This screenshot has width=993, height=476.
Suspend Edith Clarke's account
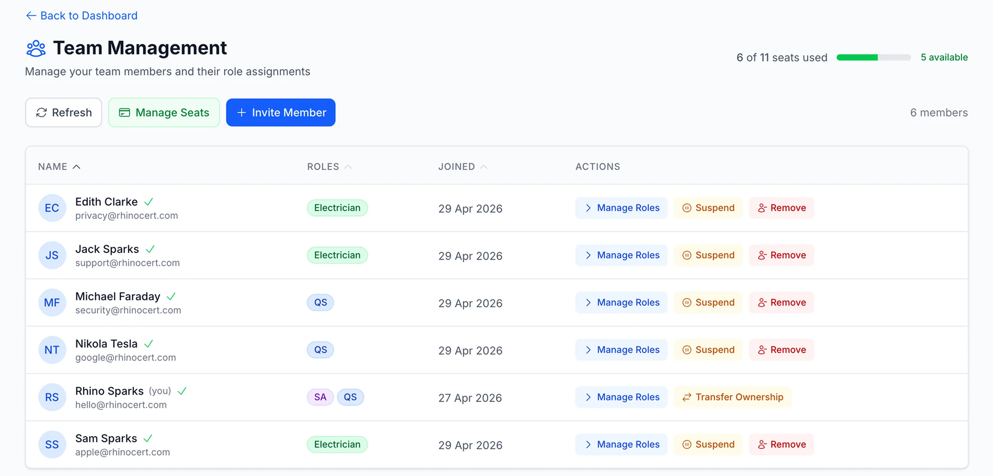(x=708, y=208)
